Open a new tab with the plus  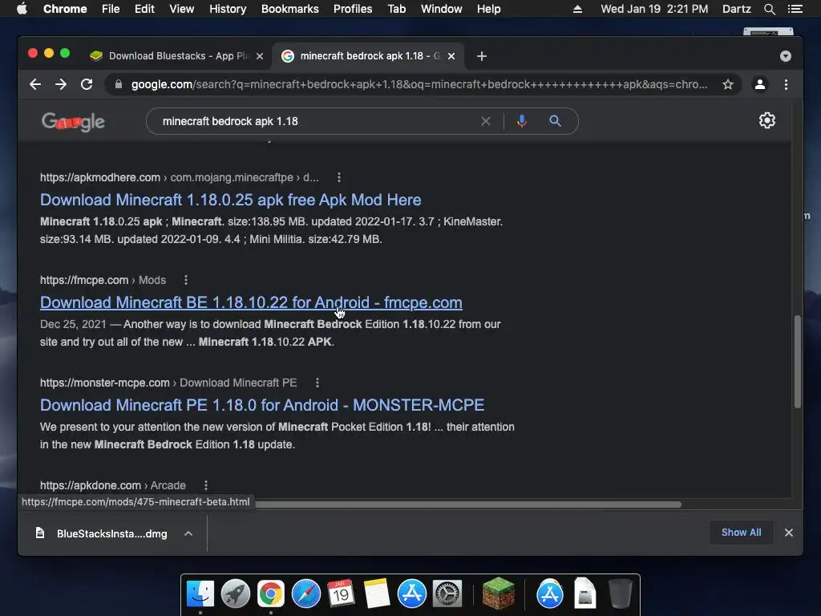pyautogui.click(x=482, y=56)
